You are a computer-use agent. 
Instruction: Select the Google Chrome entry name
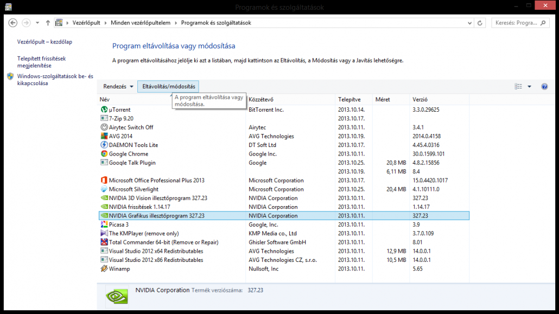(x=128, y=154)
